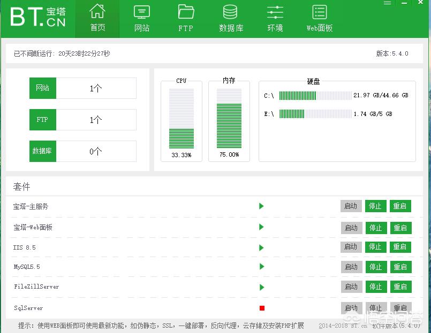
Task: Click the E:\ disk usage bar
Action: point(315,114)
